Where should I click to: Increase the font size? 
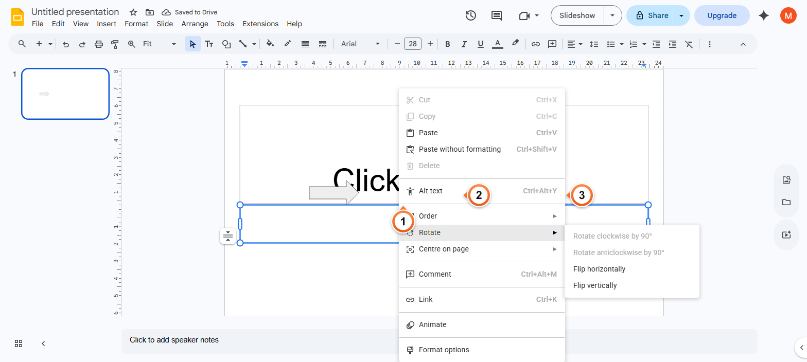pos(430,44)
